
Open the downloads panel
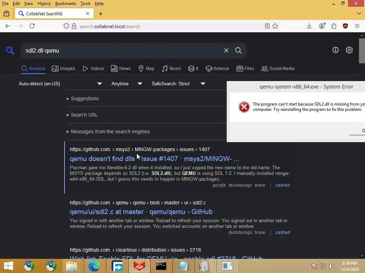pyautogui.click(x=309, y=26)
